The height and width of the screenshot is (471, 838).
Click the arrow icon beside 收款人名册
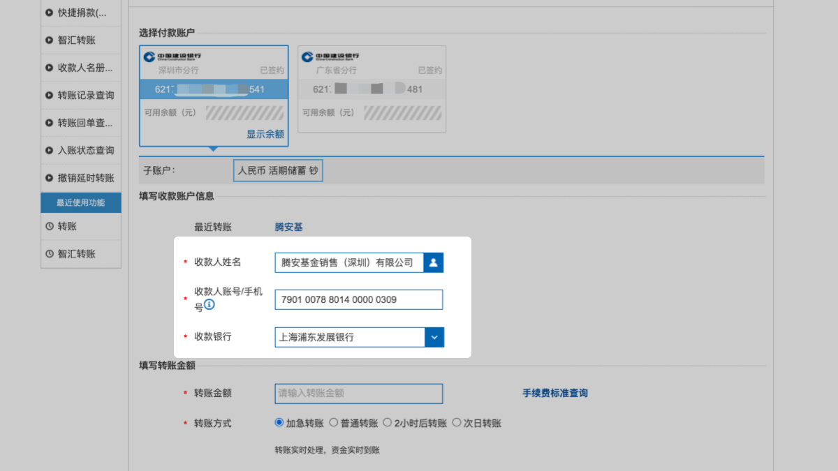[x=50, y=68]
